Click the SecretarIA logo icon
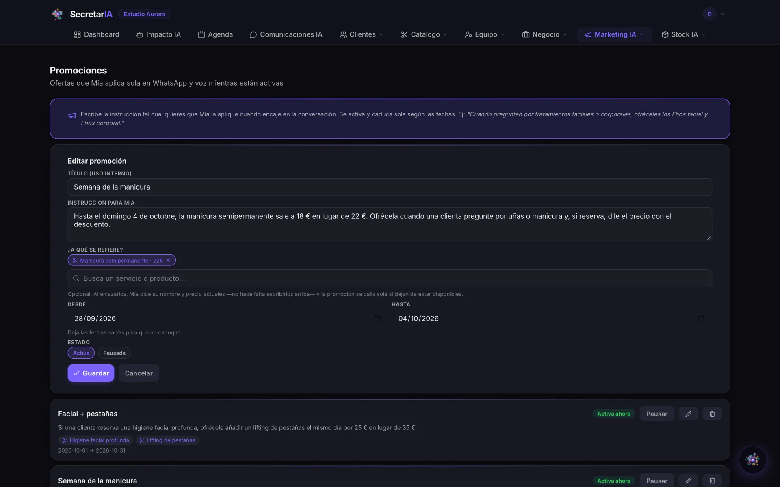 [57, 14]
